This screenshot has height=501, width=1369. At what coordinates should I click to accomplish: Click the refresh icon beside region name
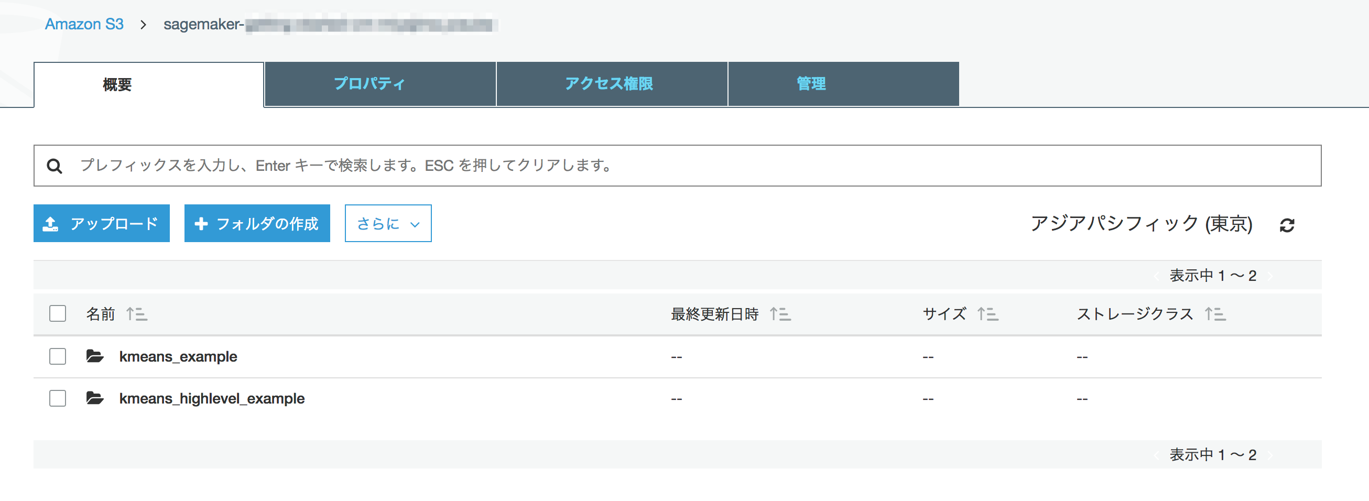click(1287, 225)
